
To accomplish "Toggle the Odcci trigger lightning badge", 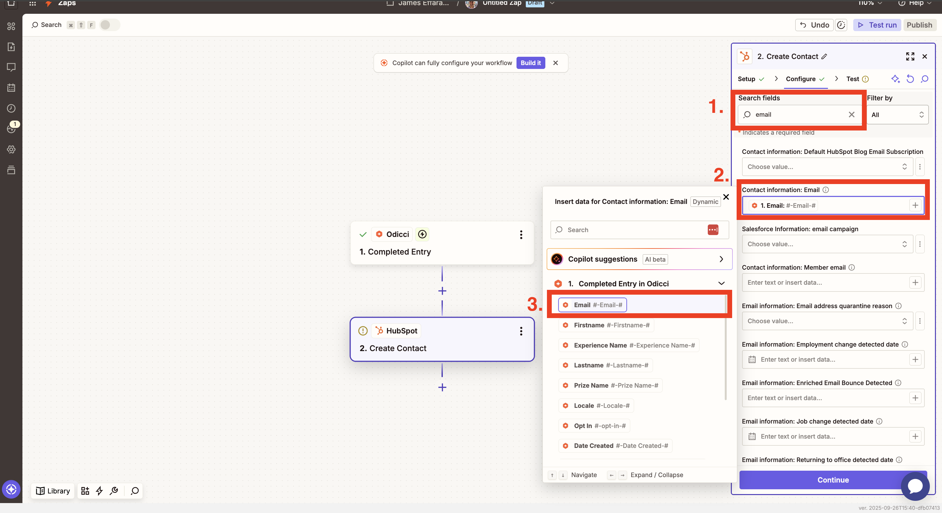I will [x=422, y=234].
